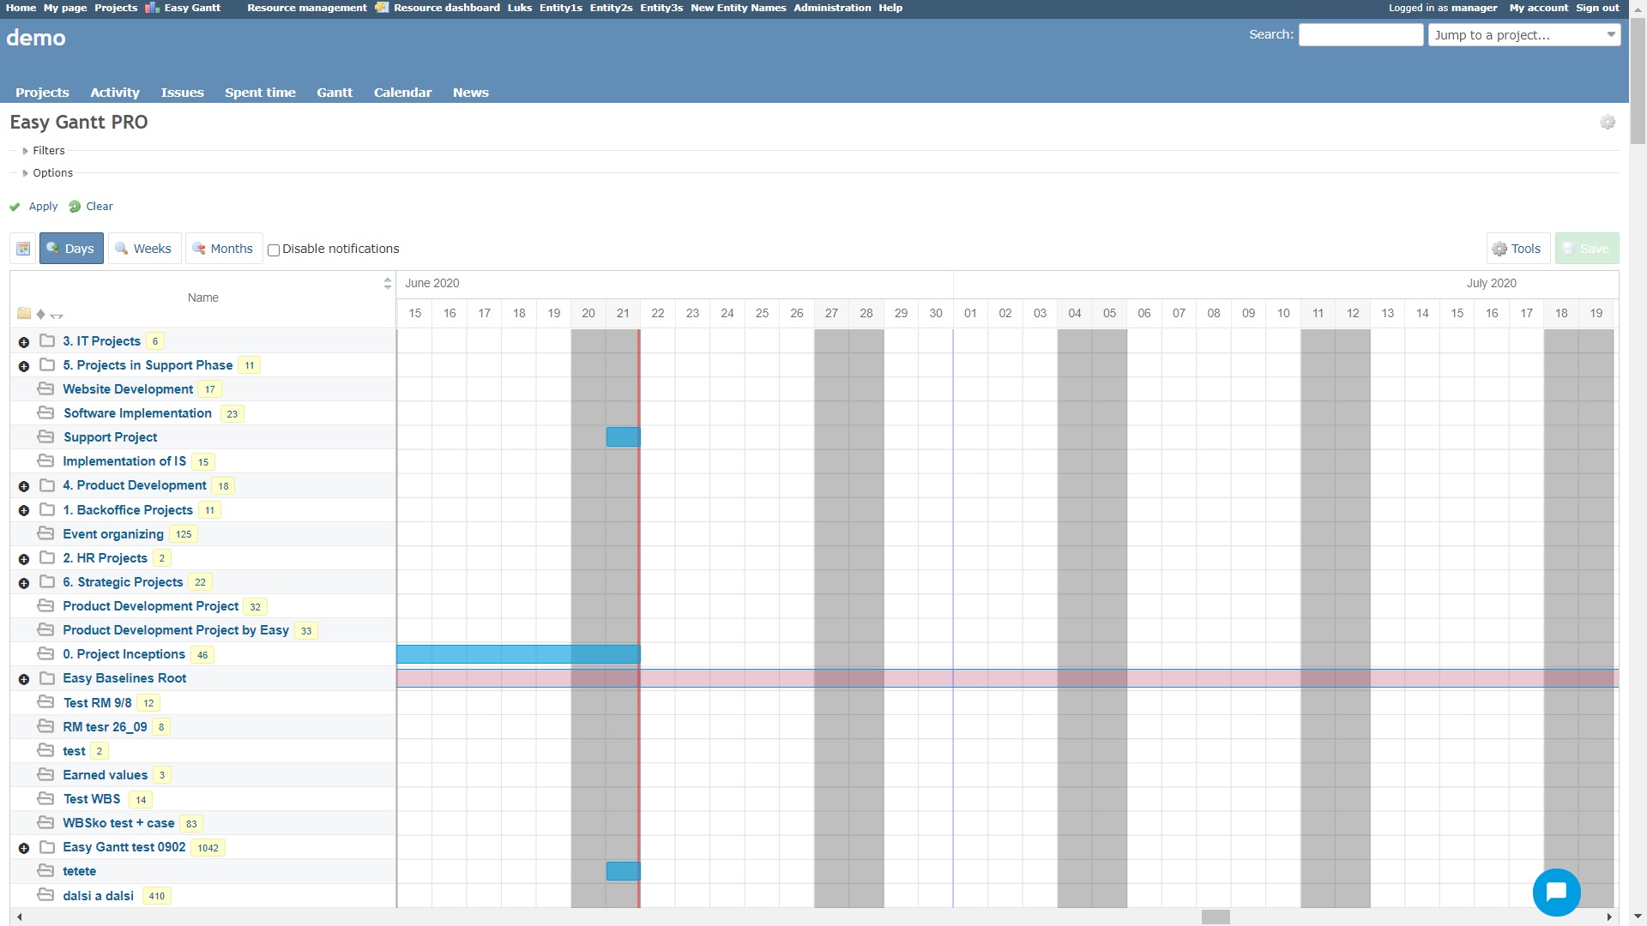Switch zoom to Months view

coord(223,249)
